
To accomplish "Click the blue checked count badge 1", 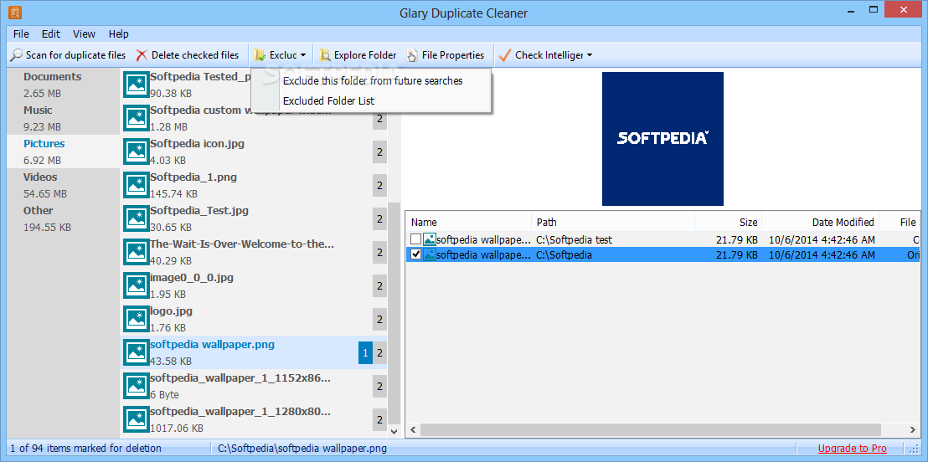I will (x=365, y=352).
